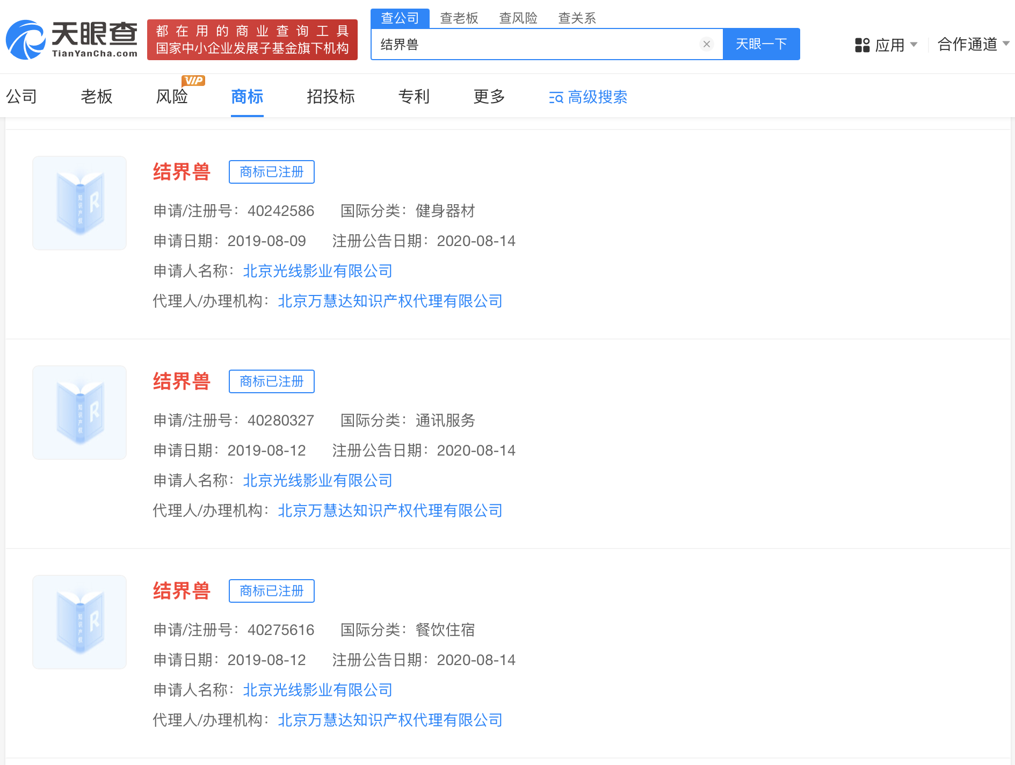This screenshot has height=765, width=1015.
Task: Select the 查关系 search tab
Action: 577,18
